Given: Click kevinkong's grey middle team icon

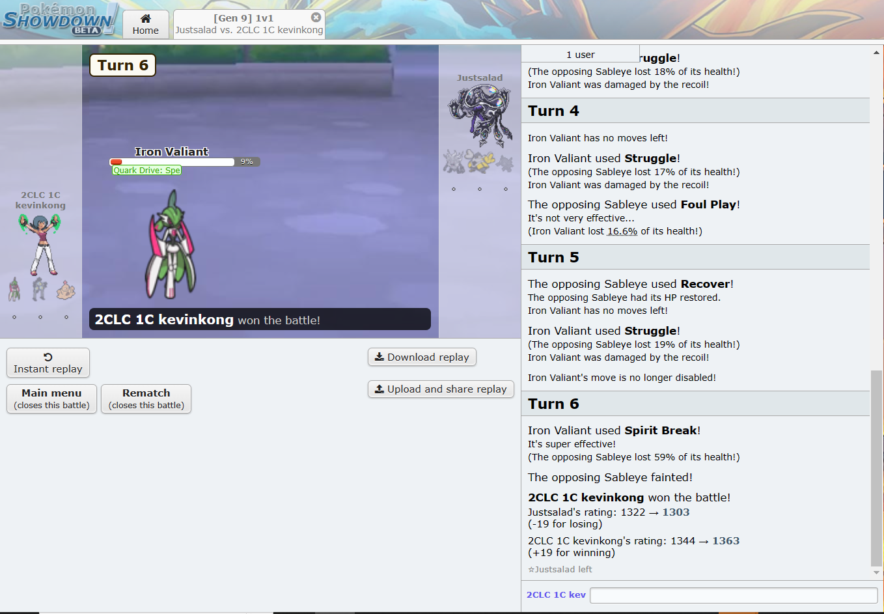Looking at the screenshot, I should (40, 289).
